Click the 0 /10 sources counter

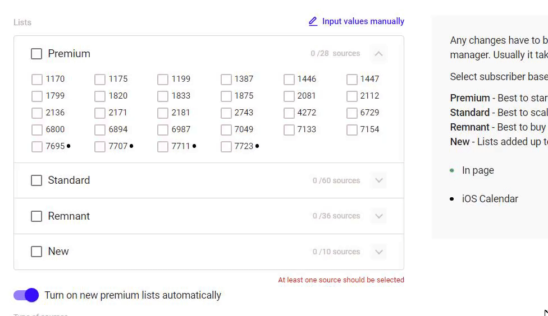coord(336,252)
